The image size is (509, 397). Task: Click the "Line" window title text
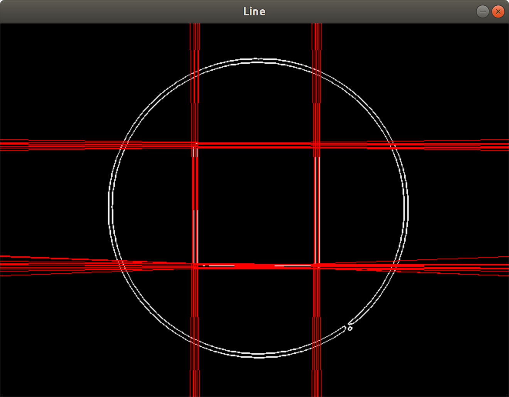pyautogui.click(x=254, y=12)
